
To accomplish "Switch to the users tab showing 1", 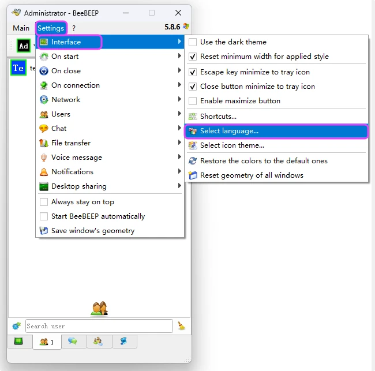I will pyautogui.click(x=47, y=342).
